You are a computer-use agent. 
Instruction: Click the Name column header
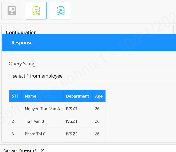42,96
